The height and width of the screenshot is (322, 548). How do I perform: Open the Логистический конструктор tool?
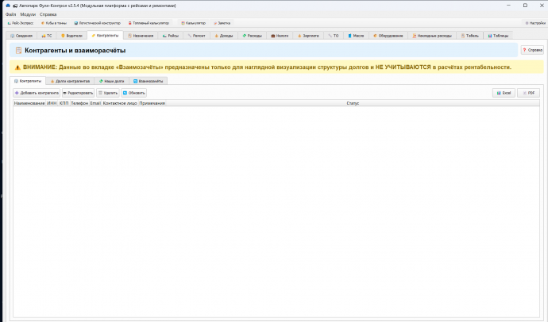coord(97,23)
